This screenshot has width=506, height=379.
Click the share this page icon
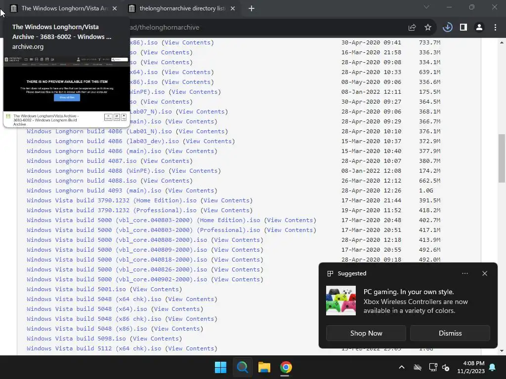point(412,28)
